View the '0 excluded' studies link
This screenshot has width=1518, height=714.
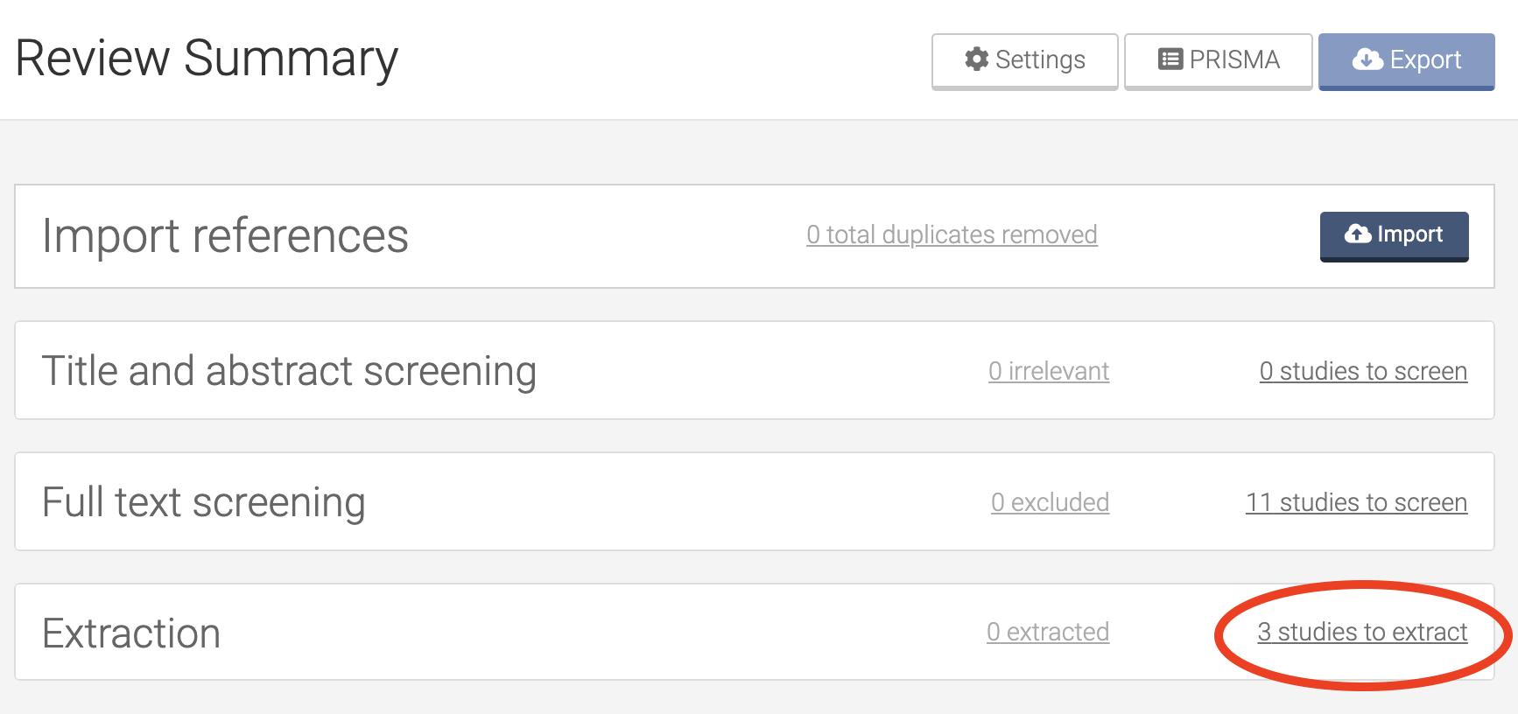tap(1050, 502)
